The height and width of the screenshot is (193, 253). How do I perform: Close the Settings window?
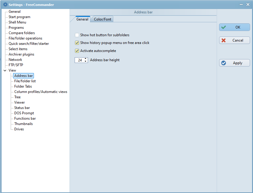[248, 4]
